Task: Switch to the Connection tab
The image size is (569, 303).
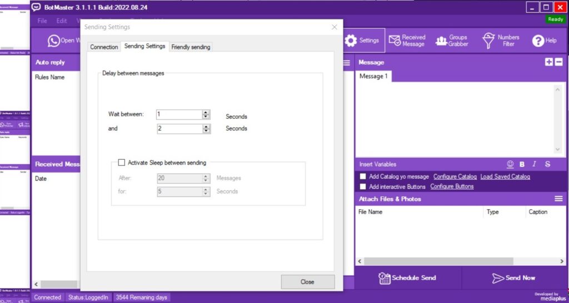Action: [x=104, y=47]
